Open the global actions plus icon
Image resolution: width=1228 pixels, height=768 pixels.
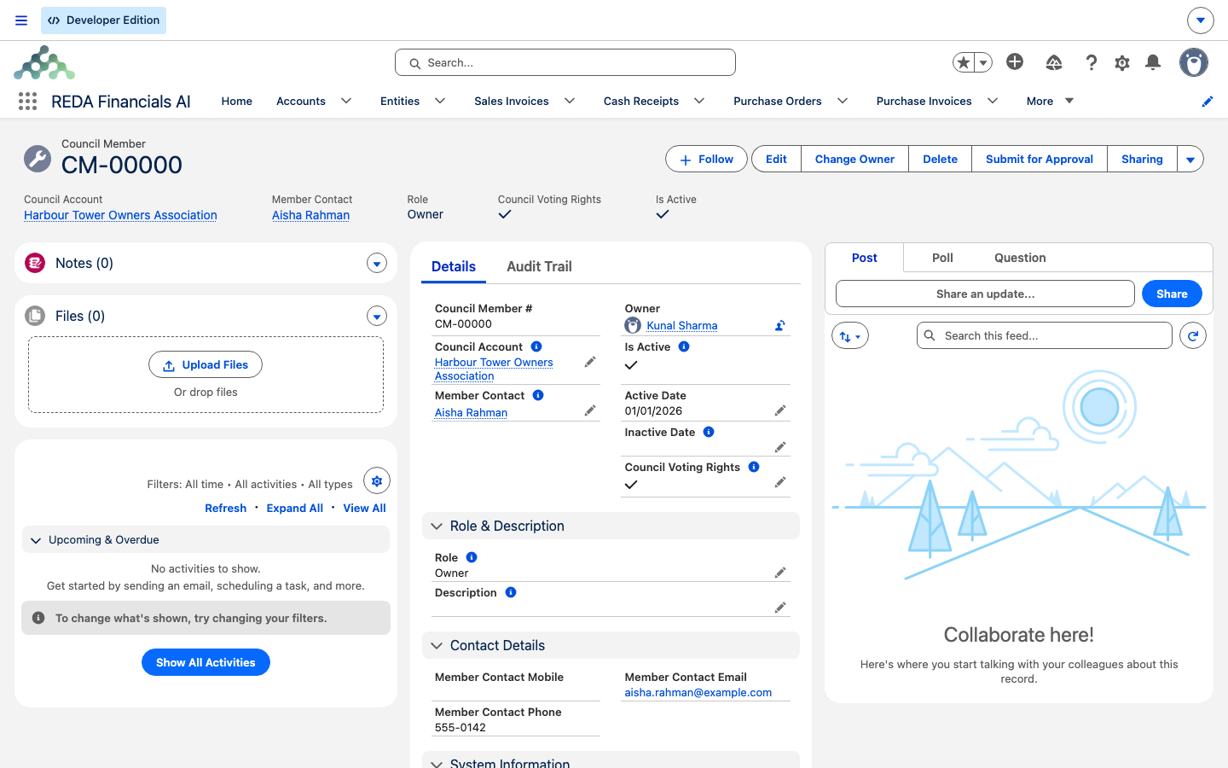tap(1015, 61)
